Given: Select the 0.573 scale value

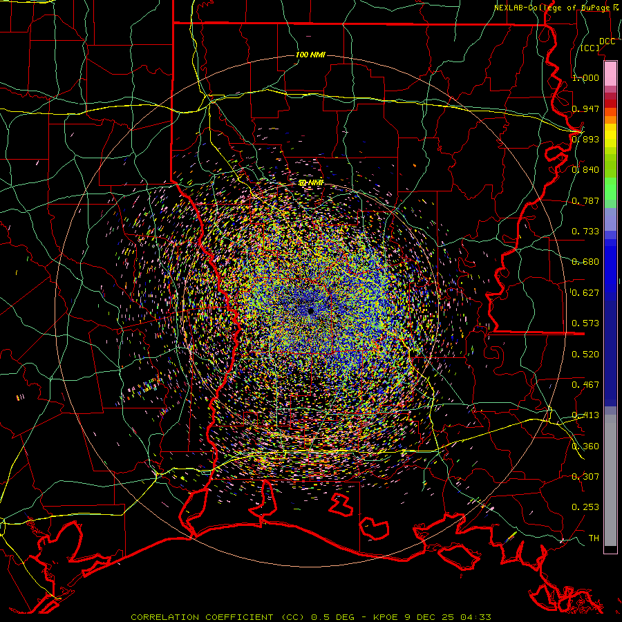Looking at the screenshot, I should tap(585, 323).
